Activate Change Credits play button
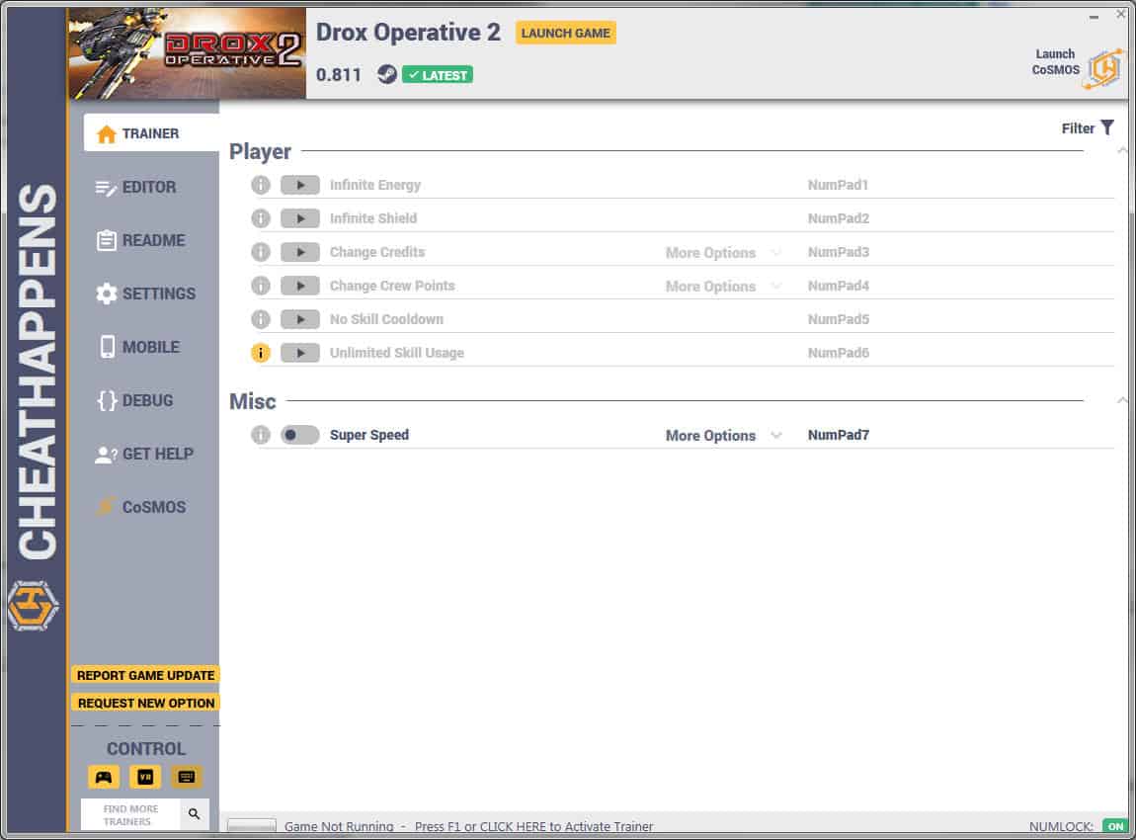The width and height of the screenshot is (1136, 840). click(x=300, y=252)
